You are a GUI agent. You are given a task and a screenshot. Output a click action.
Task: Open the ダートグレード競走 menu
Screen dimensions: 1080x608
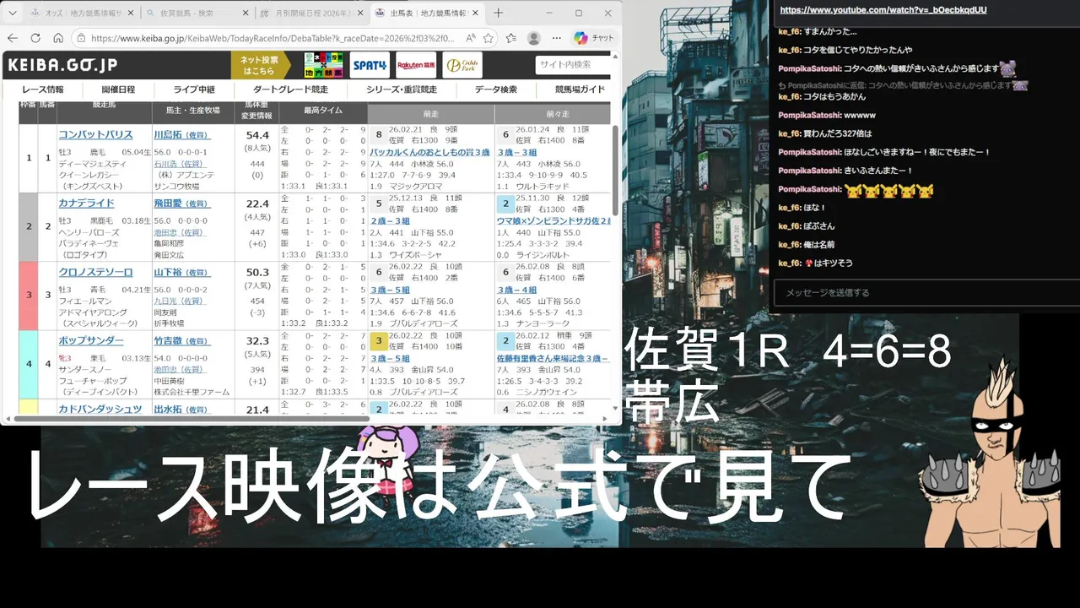click(290, 90)
